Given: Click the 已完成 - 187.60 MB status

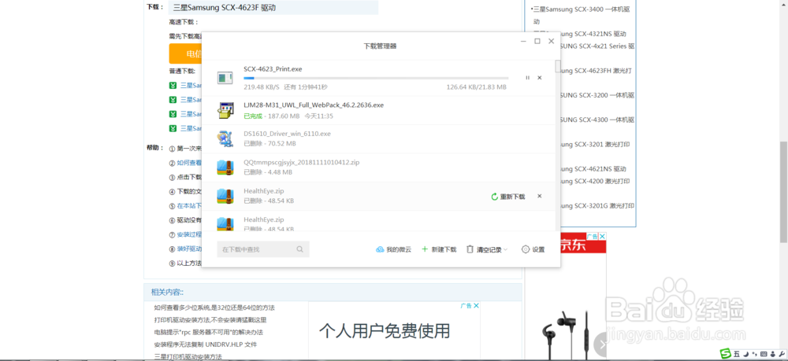Looking at the screenshot, I should pyautogui.click(x=271, y=116).
